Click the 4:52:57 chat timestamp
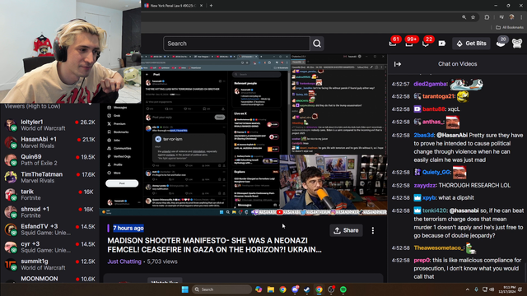The width and height of the screenshot is (527, 296). point(401,84)
